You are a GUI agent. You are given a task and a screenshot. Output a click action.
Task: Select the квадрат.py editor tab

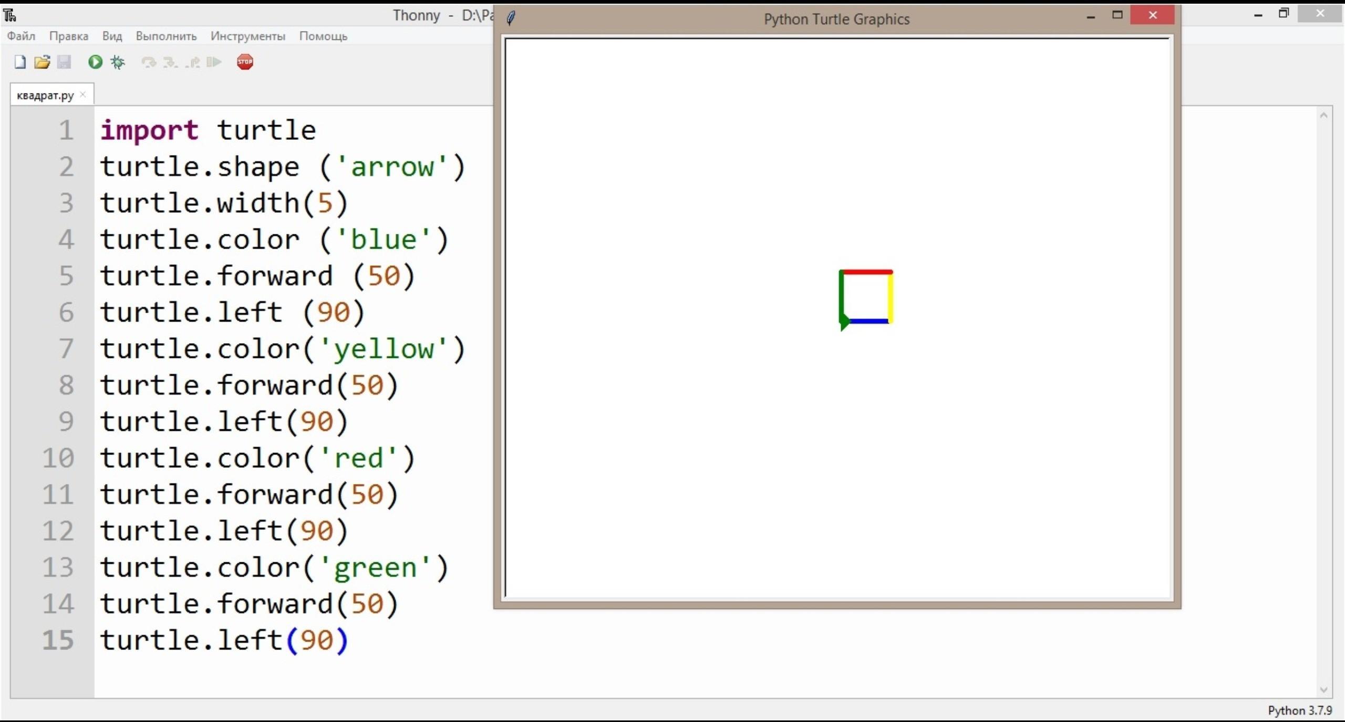point(45,96)
